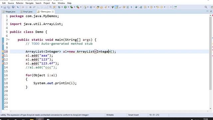Open the Refactor menu

click(20, 3)
